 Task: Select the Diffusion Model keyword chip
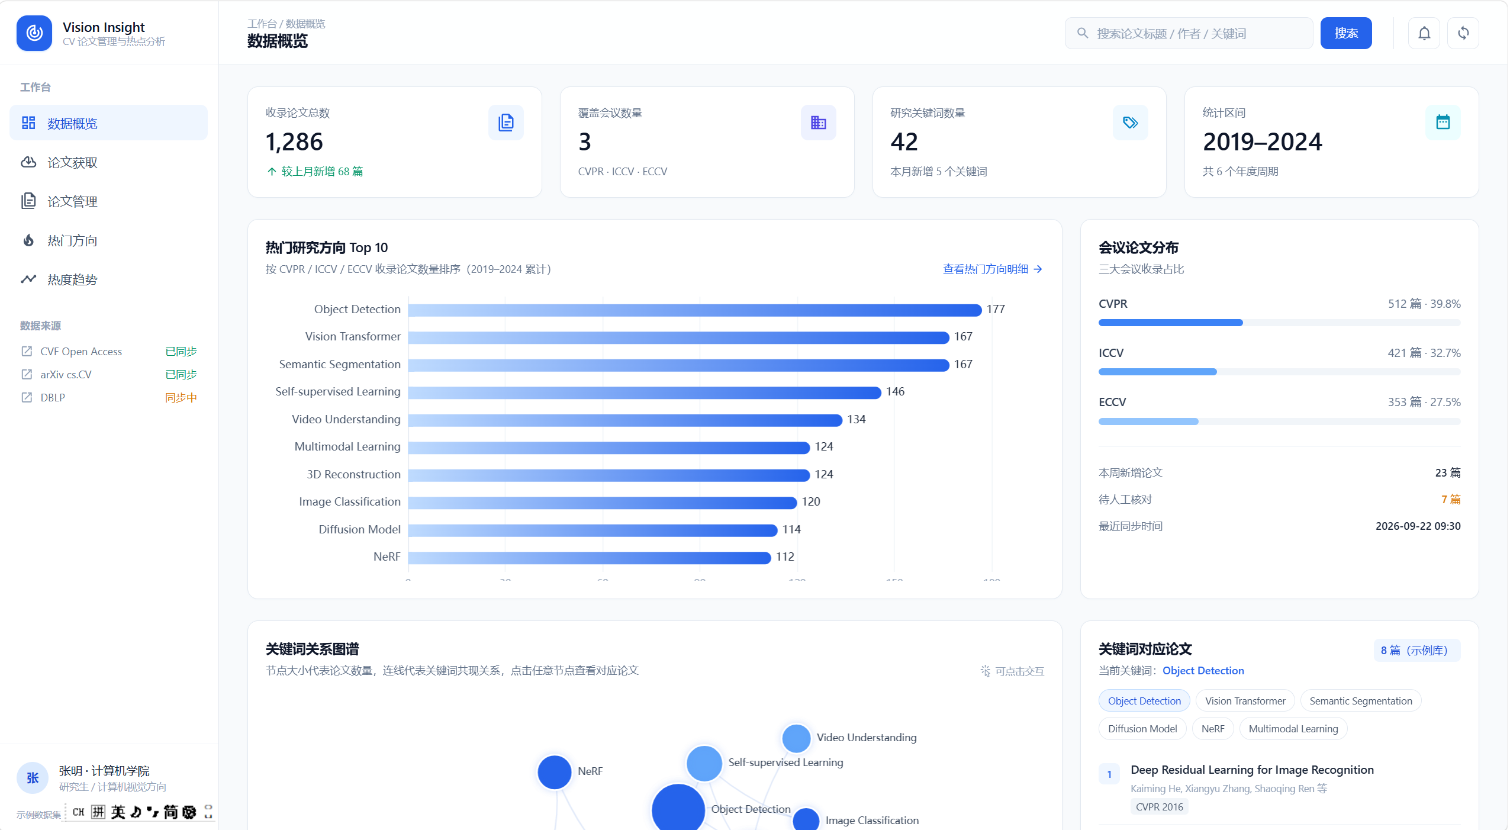coord(1142,728)
